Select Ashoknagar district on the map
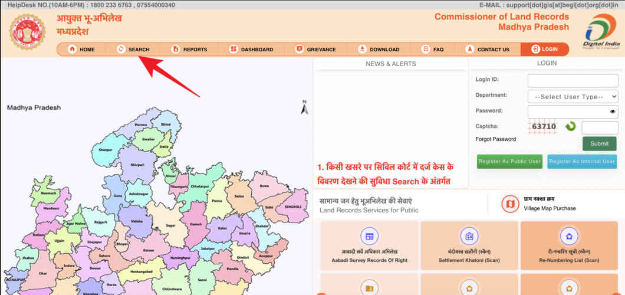625x295 pixels. click(137, 194)
